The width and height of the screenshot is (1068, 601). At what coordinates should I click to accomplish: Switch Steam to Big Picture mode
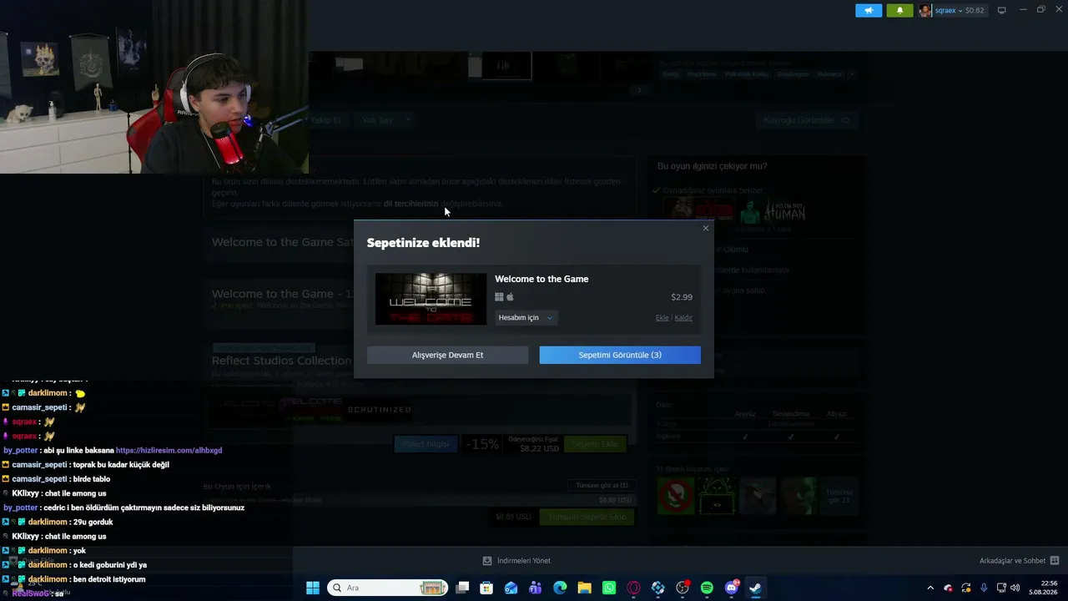click(1002, 11)
